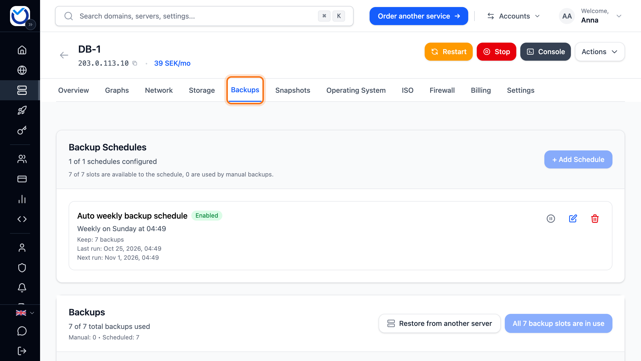Switch to the Graphs tab
This screenshot has height=361, width=641.
117,90
